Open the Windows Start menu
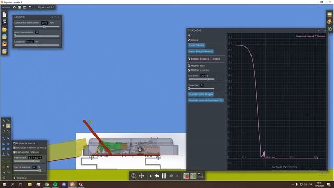This screenshot has width=334, height=188. point(4,184)
